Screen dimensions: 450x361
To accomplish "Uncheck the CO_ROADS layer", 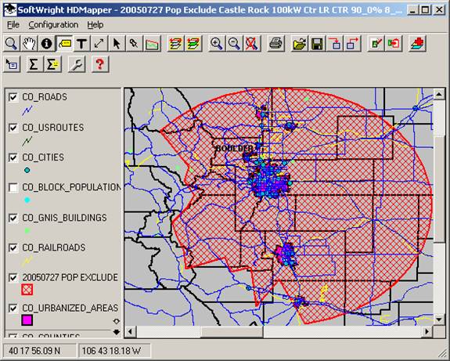I will (13, 97).
